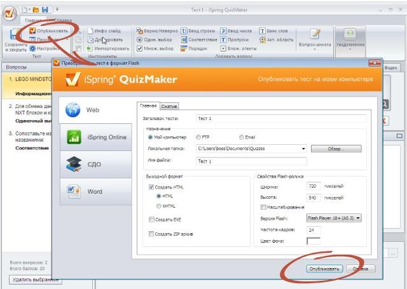
Task: Close the Flash publish dialog
Action: [x=375, y=63]
